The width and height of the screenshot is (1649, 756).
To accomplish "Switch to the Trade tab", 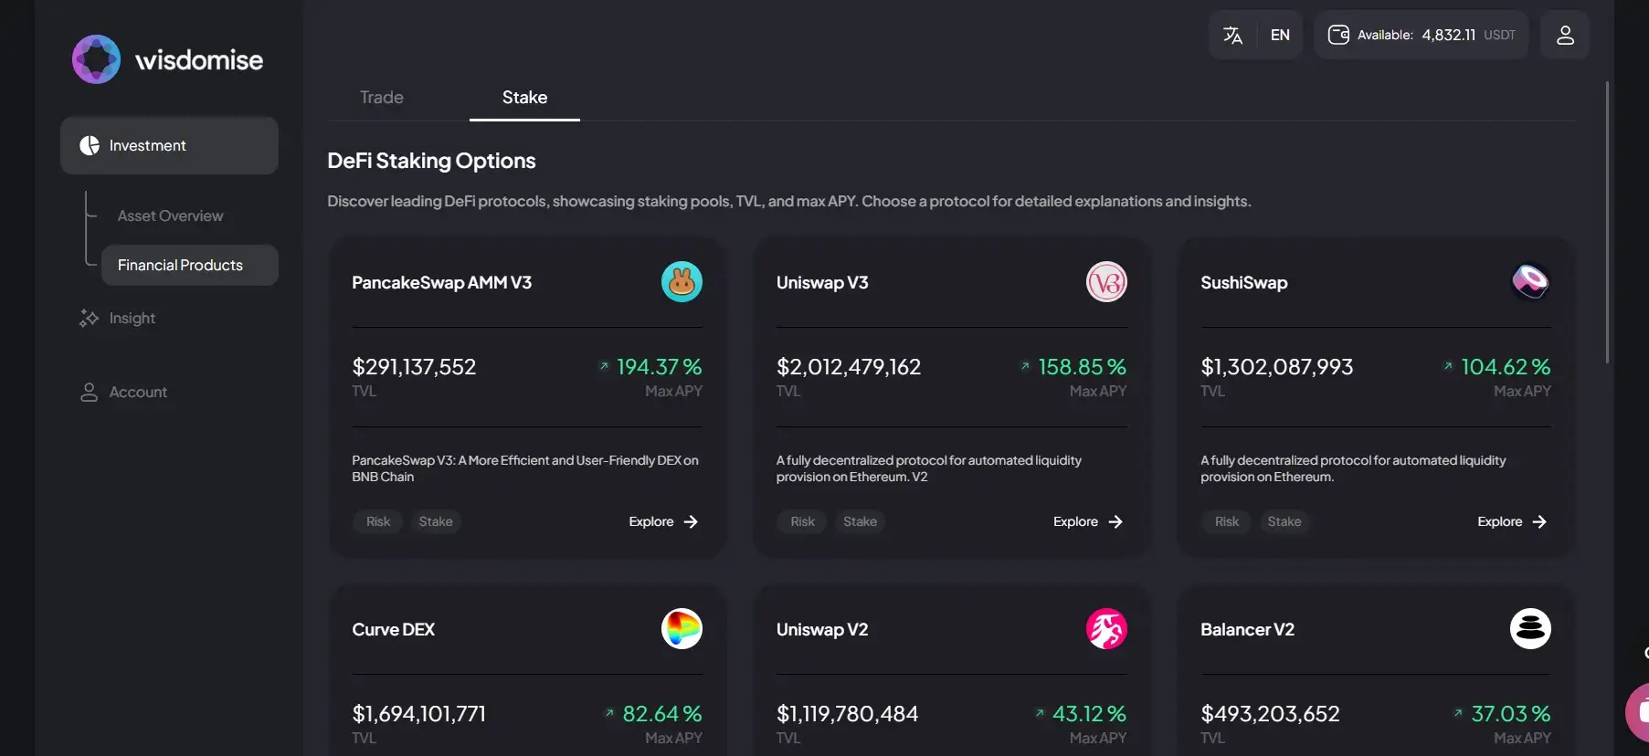I will click(x=381, y=98).
